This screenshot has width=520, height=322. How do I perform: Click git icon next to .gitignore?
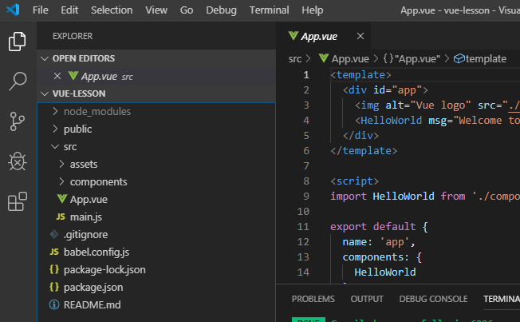coord(54,234)
